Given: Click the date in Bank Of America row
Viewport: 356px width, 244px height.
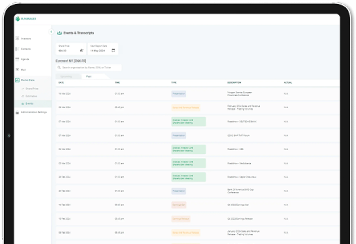Looking at the screenshot, I should click(x=65, y=191).
